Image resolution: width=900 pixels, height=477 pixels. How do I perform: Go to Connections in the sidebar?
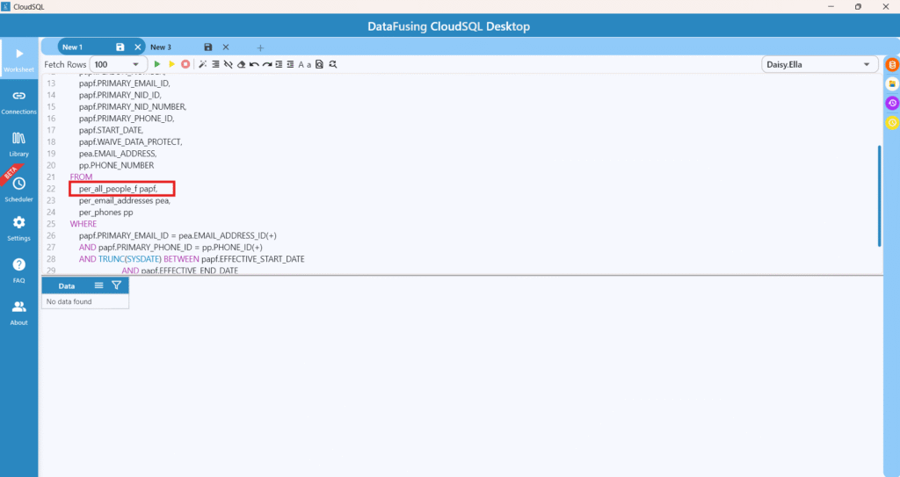[19, 102]
